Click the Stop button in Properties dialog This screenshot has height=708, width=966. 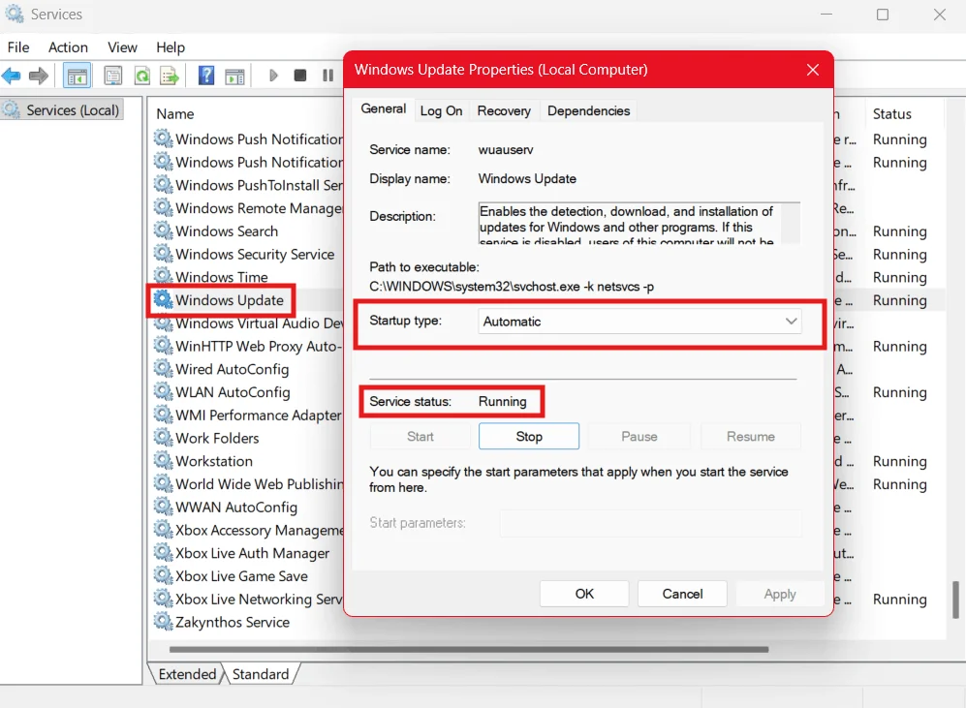pyautogui.click(x=529, y=437)
